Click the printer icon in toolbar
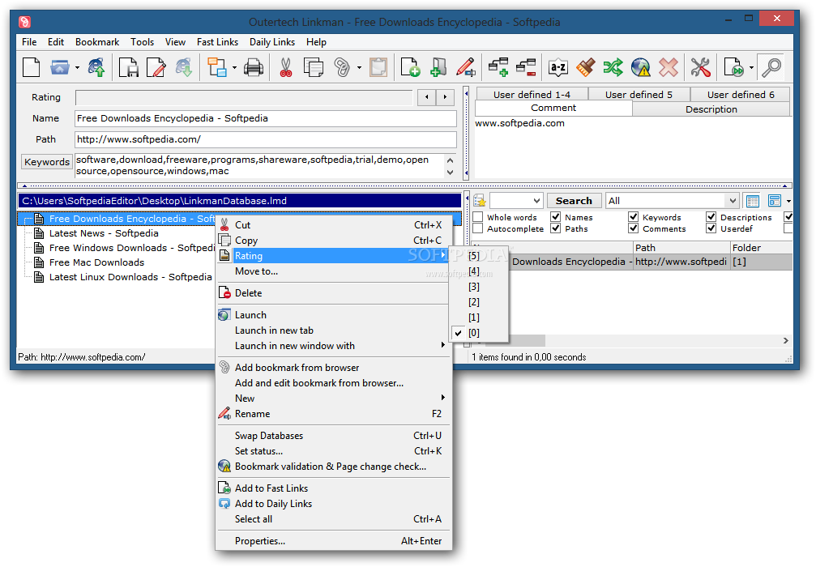The image size is (816, 567). [254, 67]
